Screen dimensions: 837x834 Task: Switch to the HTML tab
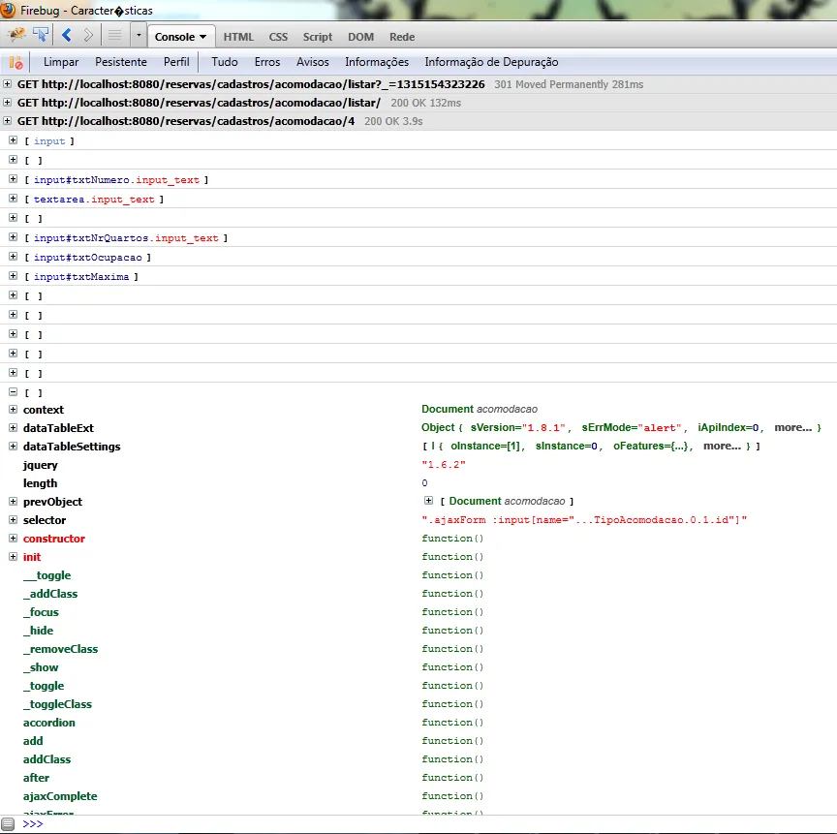pyautogui.click(x=238, y=37)
